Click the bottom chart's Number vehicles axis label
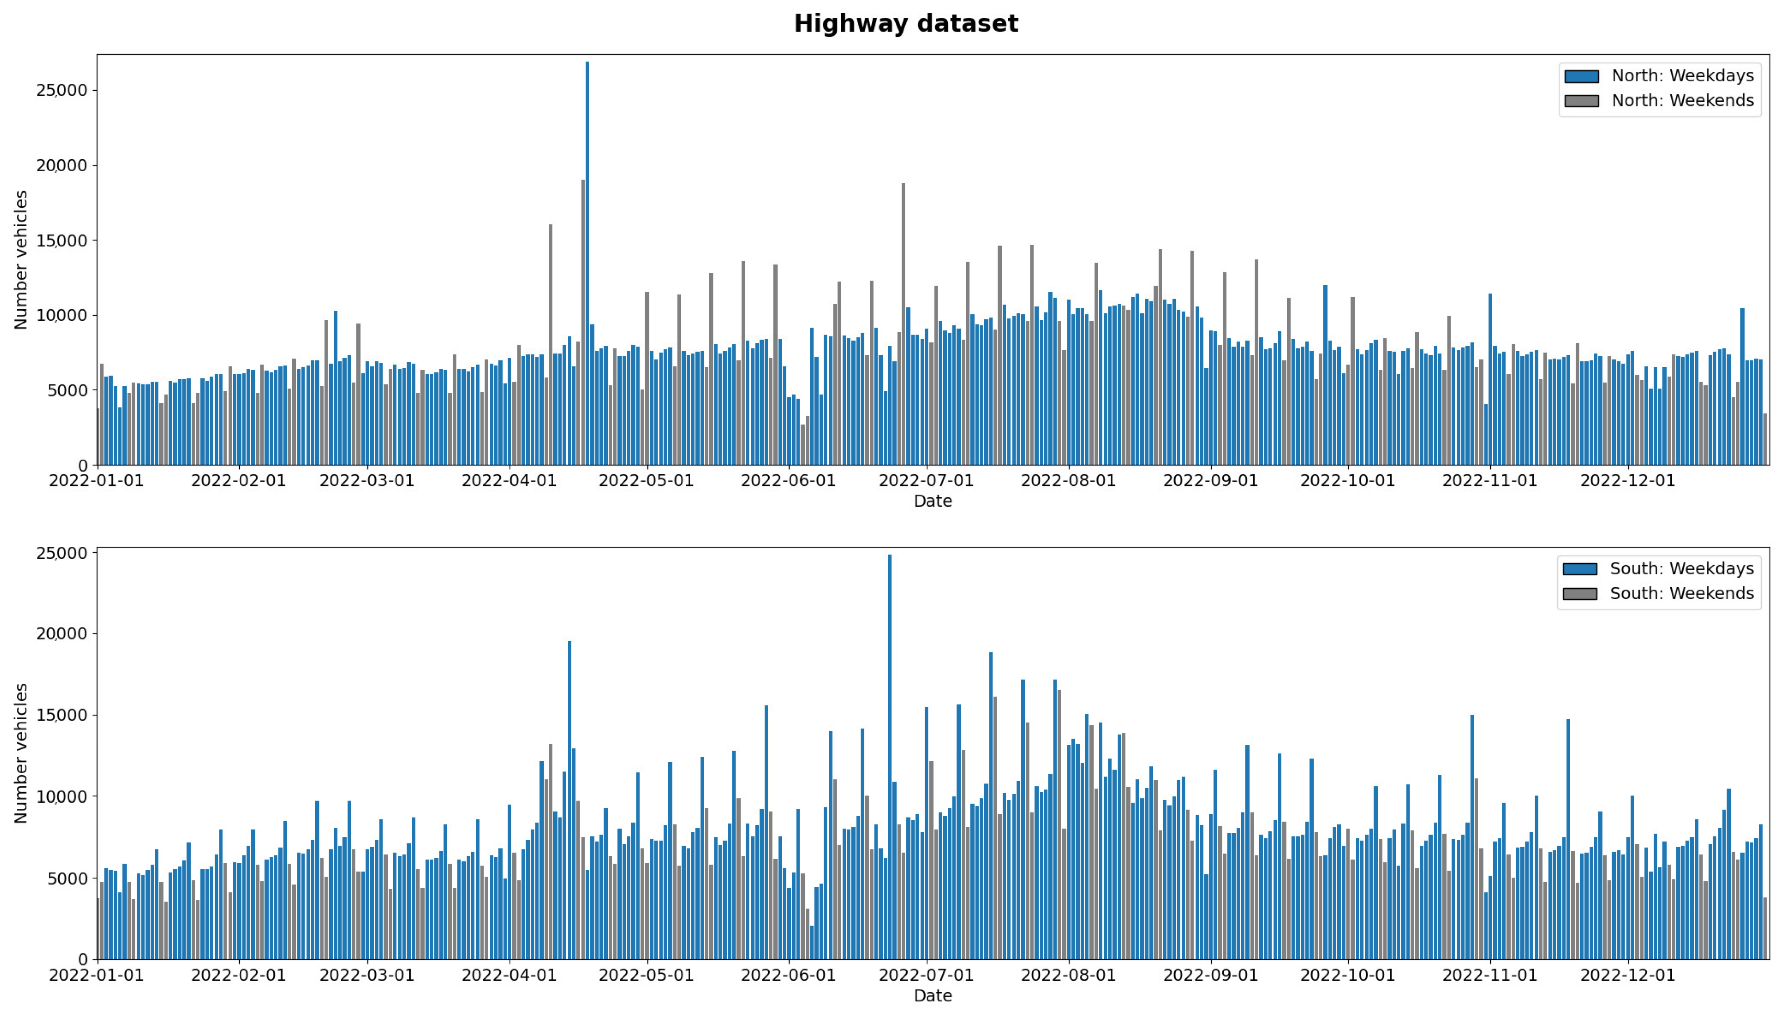The height and width of the screenshot is (1013, 1784). (21, 753)
